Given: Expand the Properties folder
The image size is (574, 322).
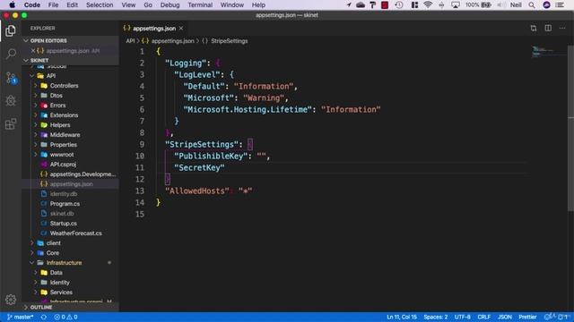Looking at the screenshot, I should click(64, 145).
